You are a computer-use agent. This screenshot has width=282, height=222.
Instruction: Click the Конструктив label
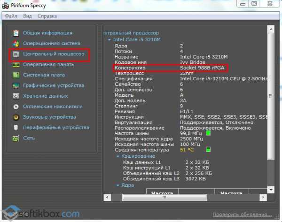130,68
